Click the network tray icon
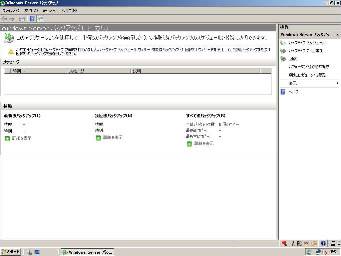 pos(318,252)
